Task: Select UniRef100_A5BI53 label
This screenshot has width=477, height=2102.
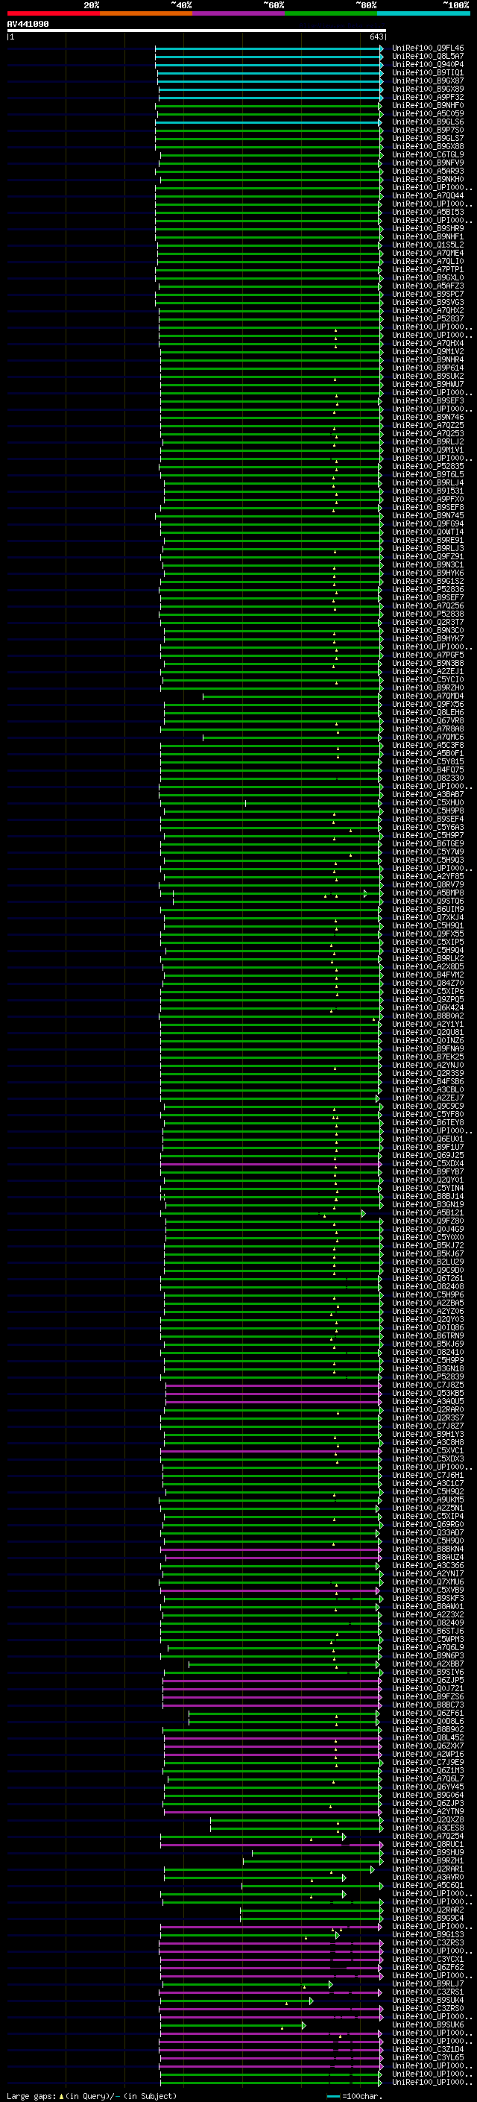Action: (428, 213)
